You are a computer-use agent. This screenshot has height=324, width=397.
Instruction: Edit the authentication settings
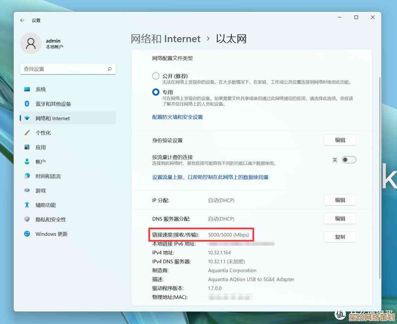pyautogui.click(x=340, y=140)
